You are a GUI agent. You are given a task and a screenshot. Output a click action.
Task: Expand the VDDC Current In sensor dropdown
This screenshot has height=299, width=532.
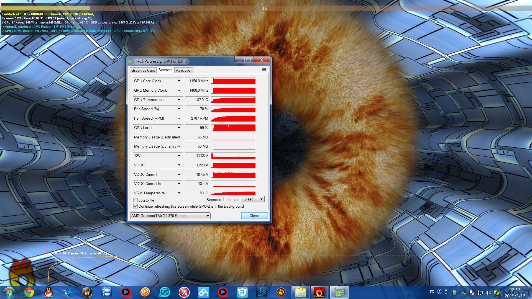[179, 184]
